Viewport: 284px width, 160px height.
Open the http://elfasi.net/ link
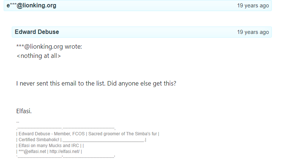(64, 152)
